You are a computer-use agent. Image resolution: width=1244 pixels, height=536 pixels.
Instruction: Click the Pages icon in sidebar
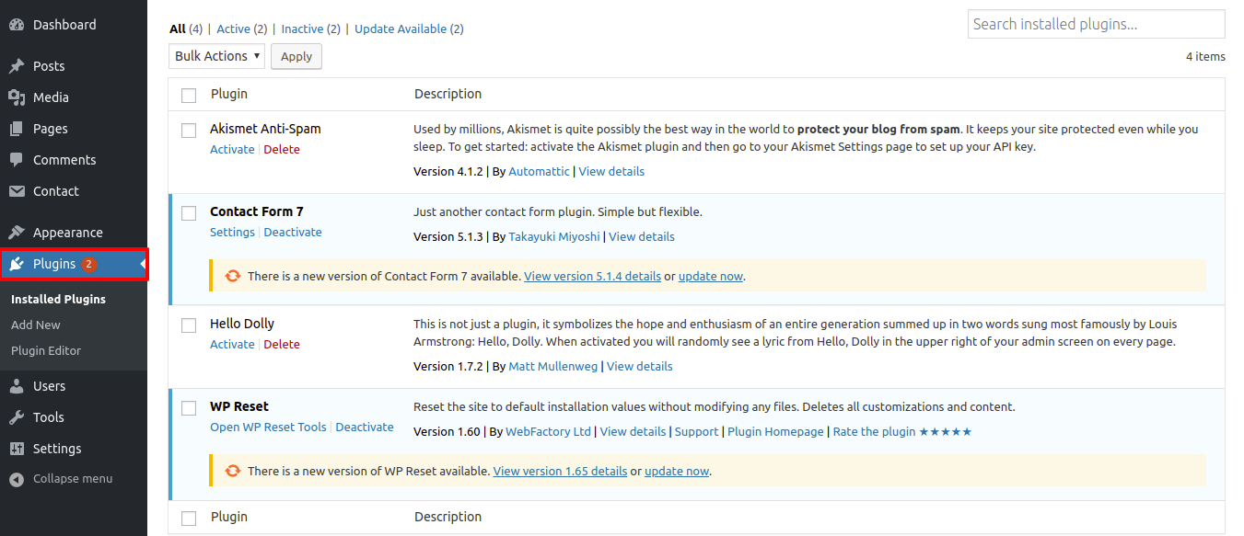point(17,129)
